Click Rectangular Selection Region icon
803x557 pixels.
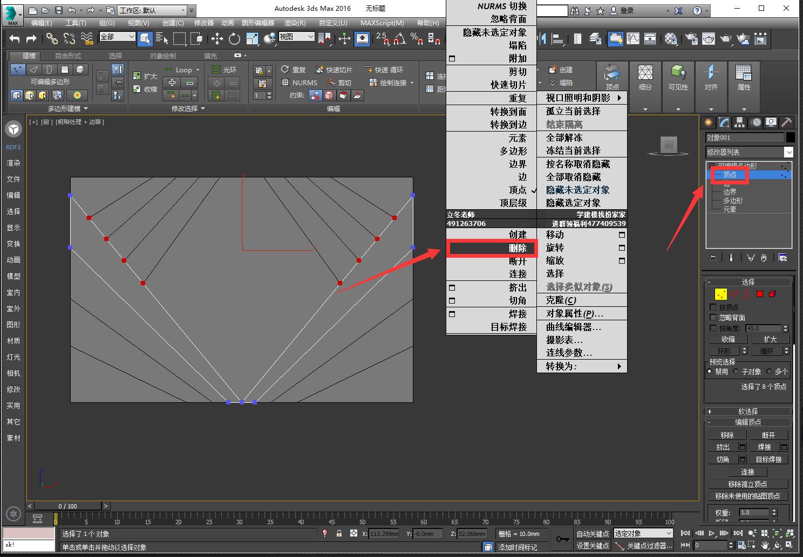(179, 38)
